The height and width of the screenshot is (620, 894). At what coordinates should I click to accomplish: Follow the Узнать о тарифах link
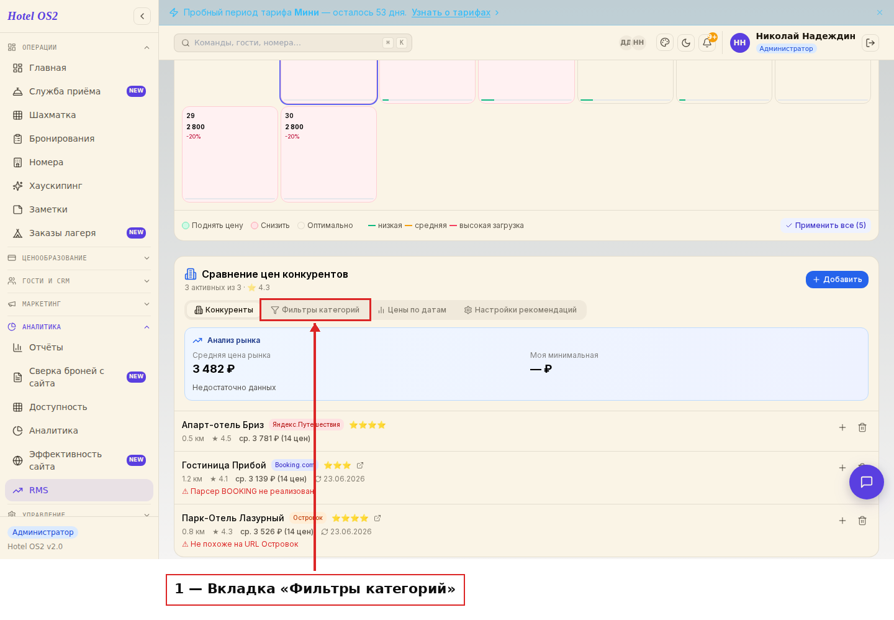pyautogui.click(x=451, y=12)
